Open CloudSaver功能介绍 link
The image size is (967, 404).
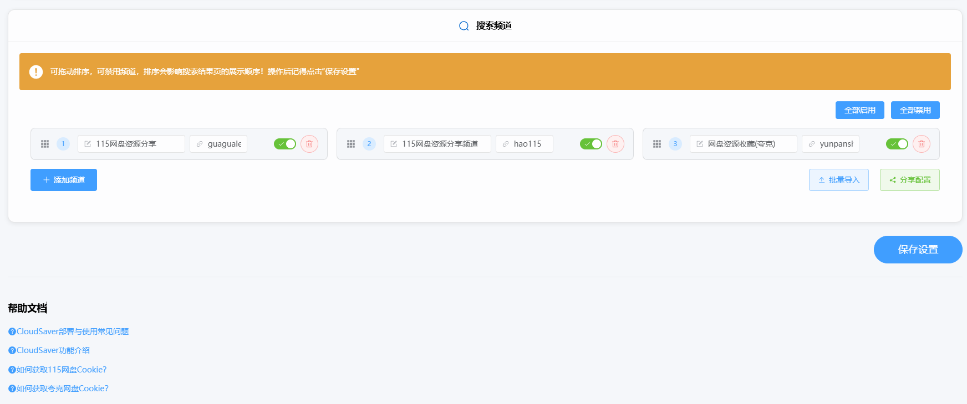[x=49, y=350]
